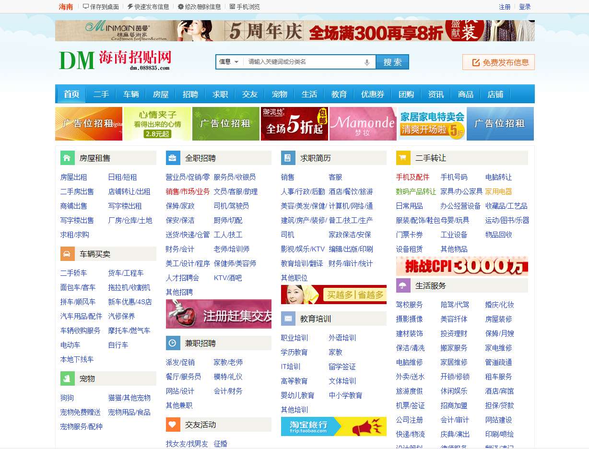
Task: Open the 房屋 navigation tab
Action: (x=161, y=94)
